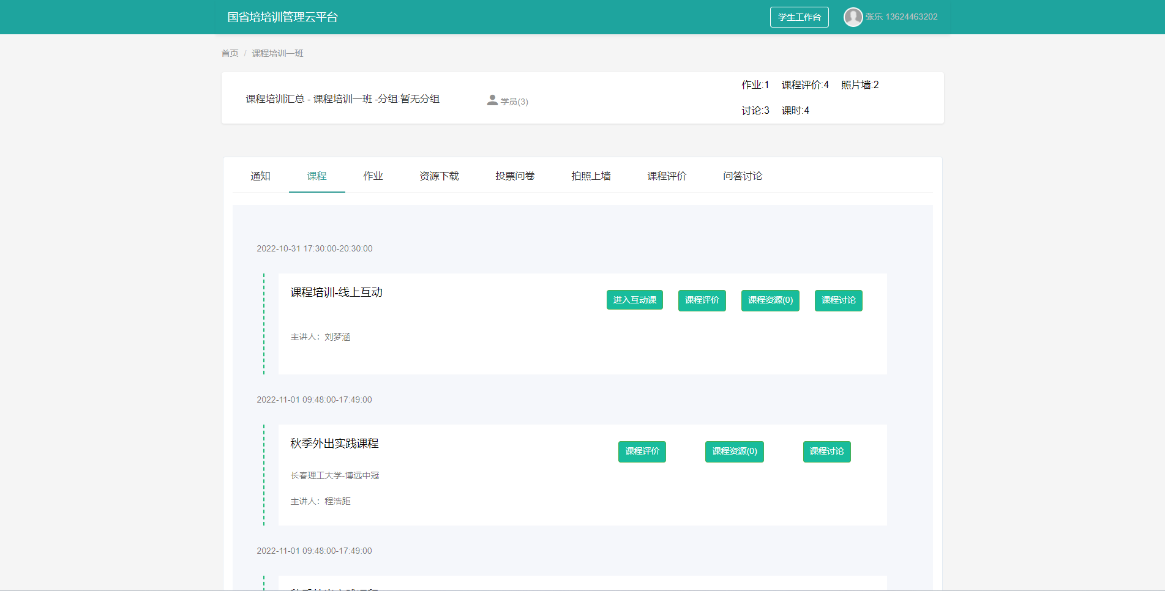Click 课程评价 button for 课程培训-线上互动
Viewport: 1165px width, 591px height.
coord(702,300)
